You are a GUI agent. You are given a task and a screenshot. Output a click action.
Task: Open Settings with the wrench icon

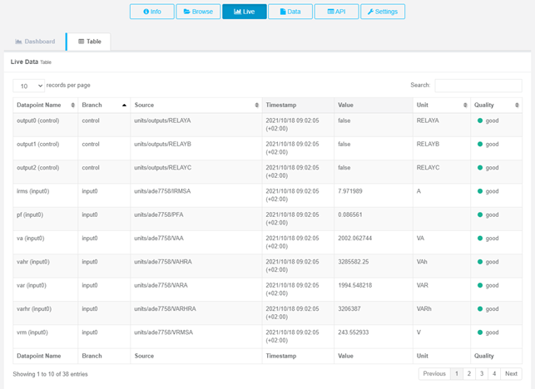point(383,12)
